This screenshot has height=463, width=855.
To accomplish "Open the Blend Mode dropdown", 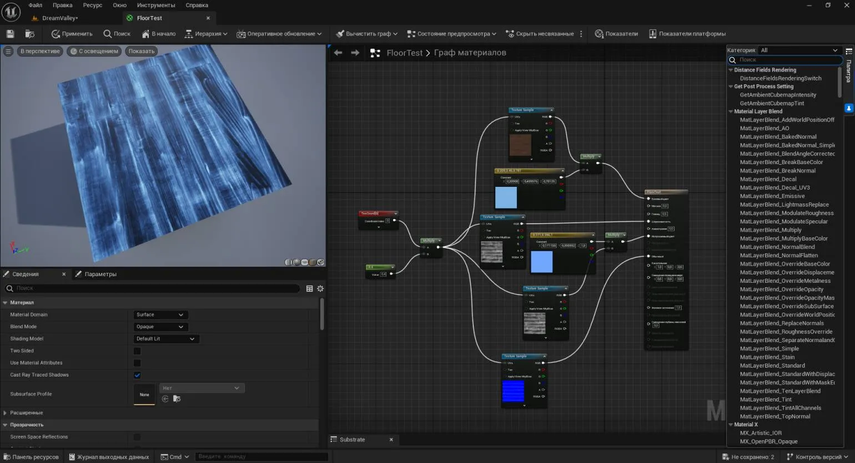I will coord(160,327).
